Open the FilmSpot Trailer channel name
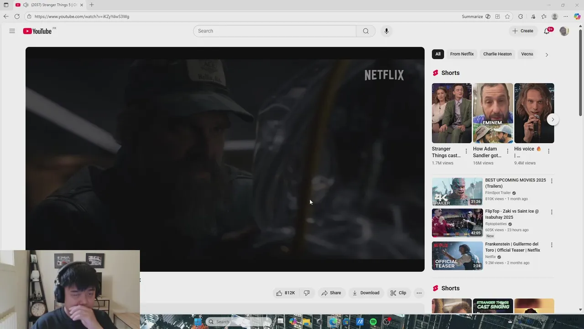This screenshot has width=584, height=329. [x=498, y=193]
